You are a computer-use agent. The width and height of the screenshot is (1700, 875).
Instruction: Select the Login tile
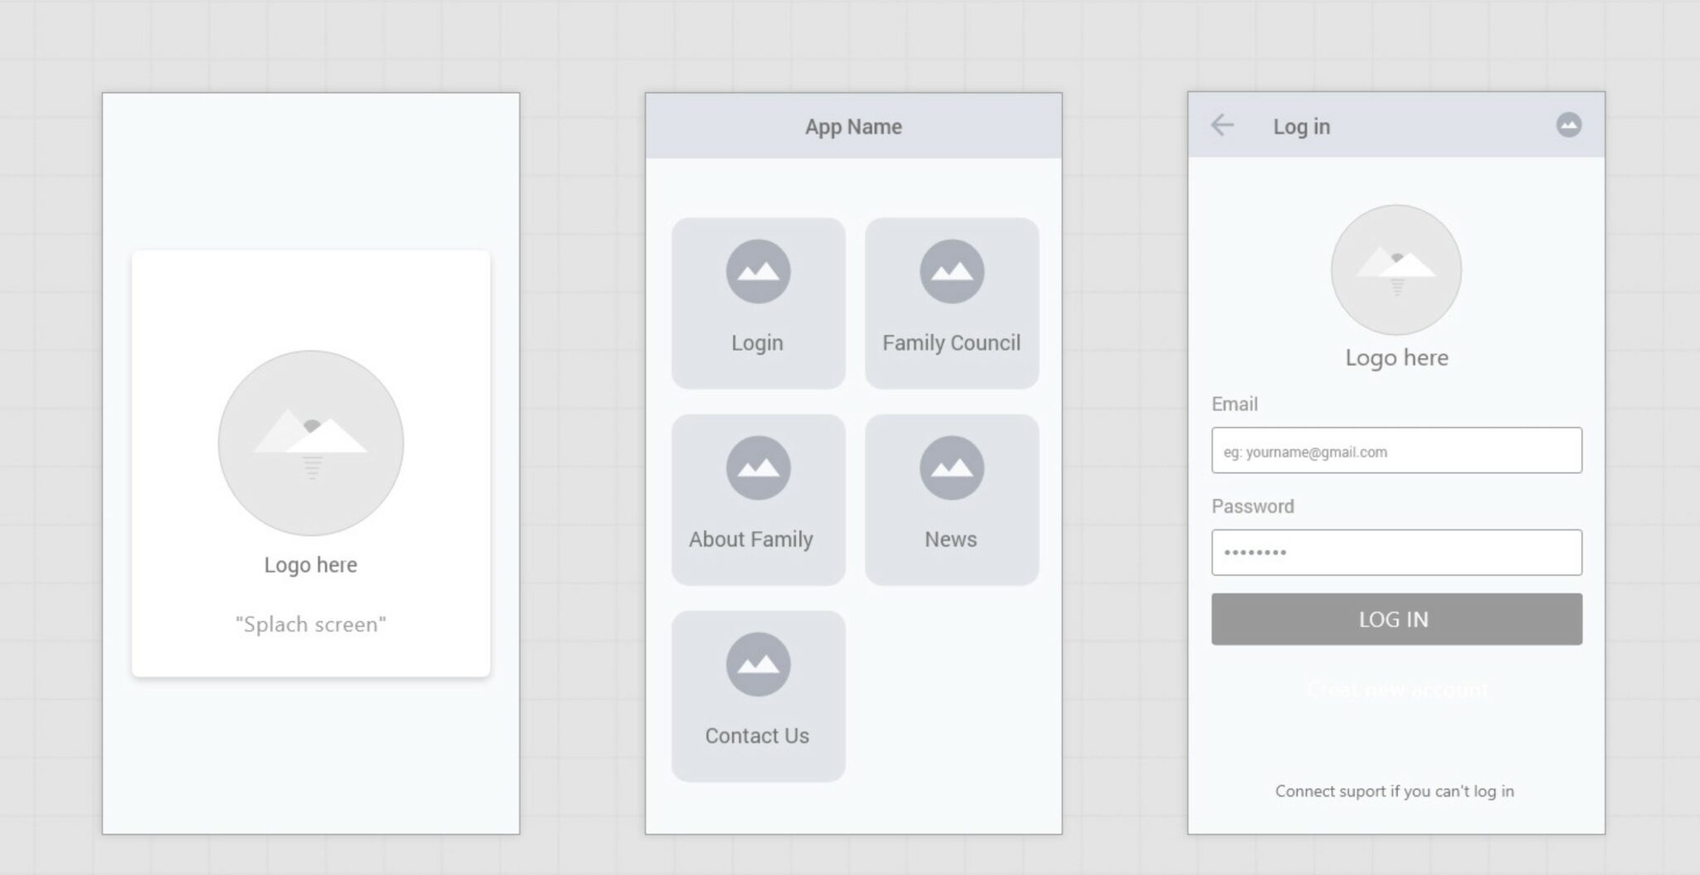coord(756,303)
